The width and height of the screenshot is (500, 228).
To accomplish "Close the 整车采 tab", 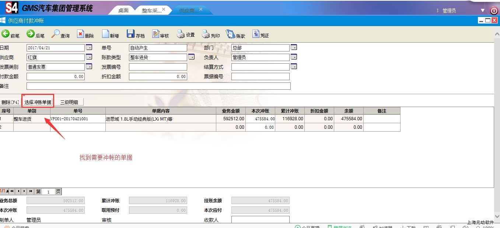I will tap(164, 9).
